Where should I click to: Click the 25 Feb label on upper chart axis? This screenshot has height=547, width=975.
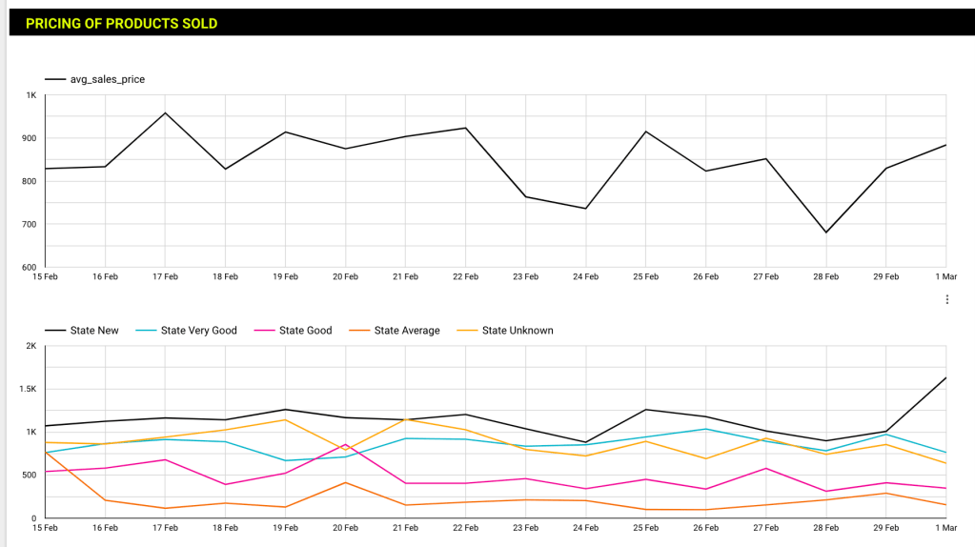(645, 277)
